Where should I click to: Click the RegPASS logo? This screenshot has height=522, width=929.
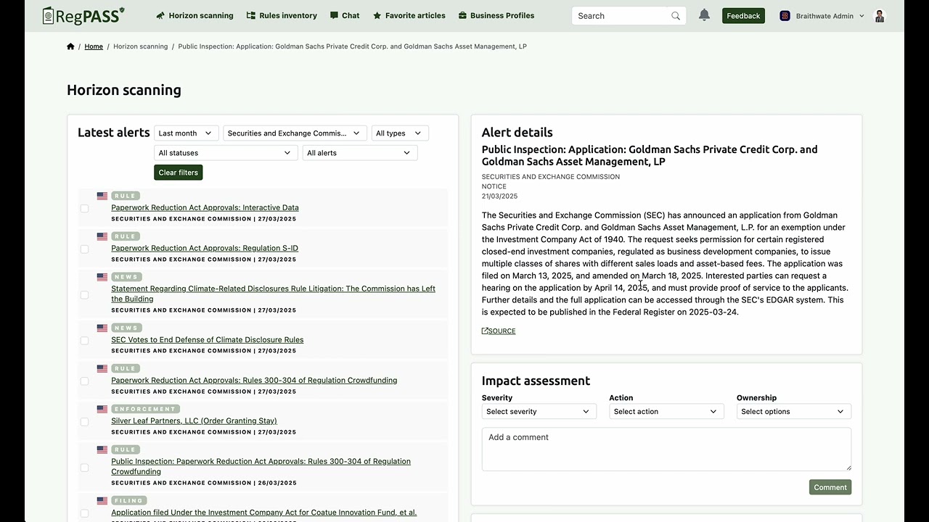click(x=83, y=15)
